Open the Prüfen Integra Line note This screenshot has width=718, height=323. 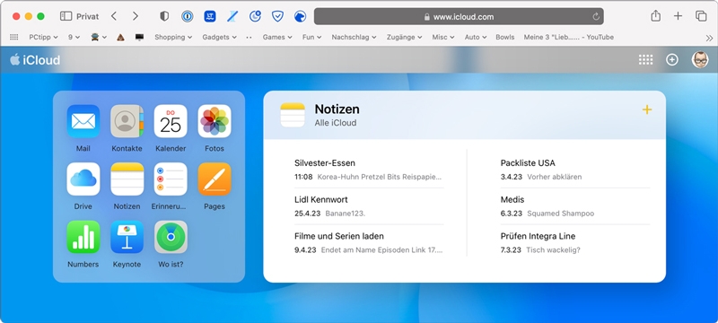[575, 242]
